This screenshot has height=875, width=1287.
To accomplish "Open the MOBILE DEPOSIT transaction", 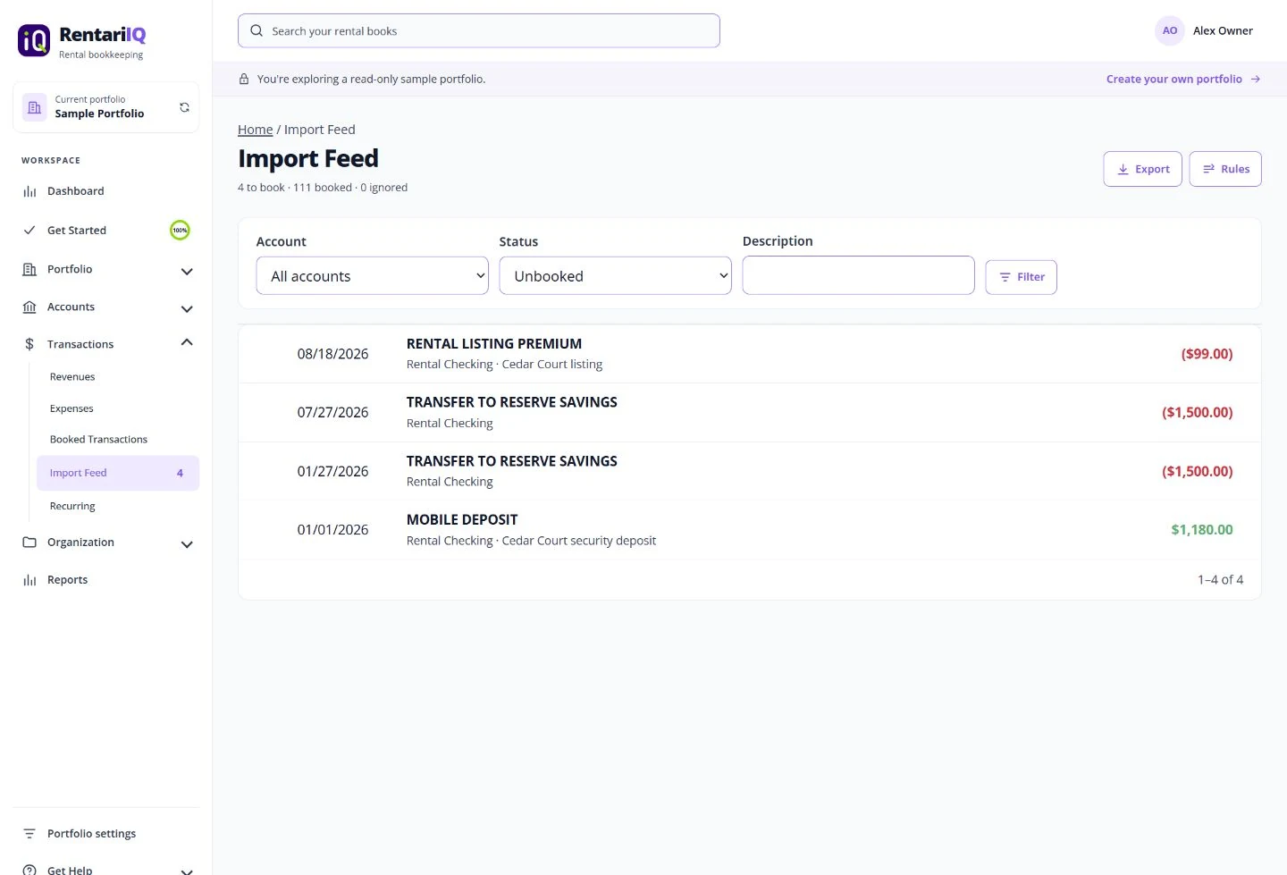I will click(x=750, y=530).
